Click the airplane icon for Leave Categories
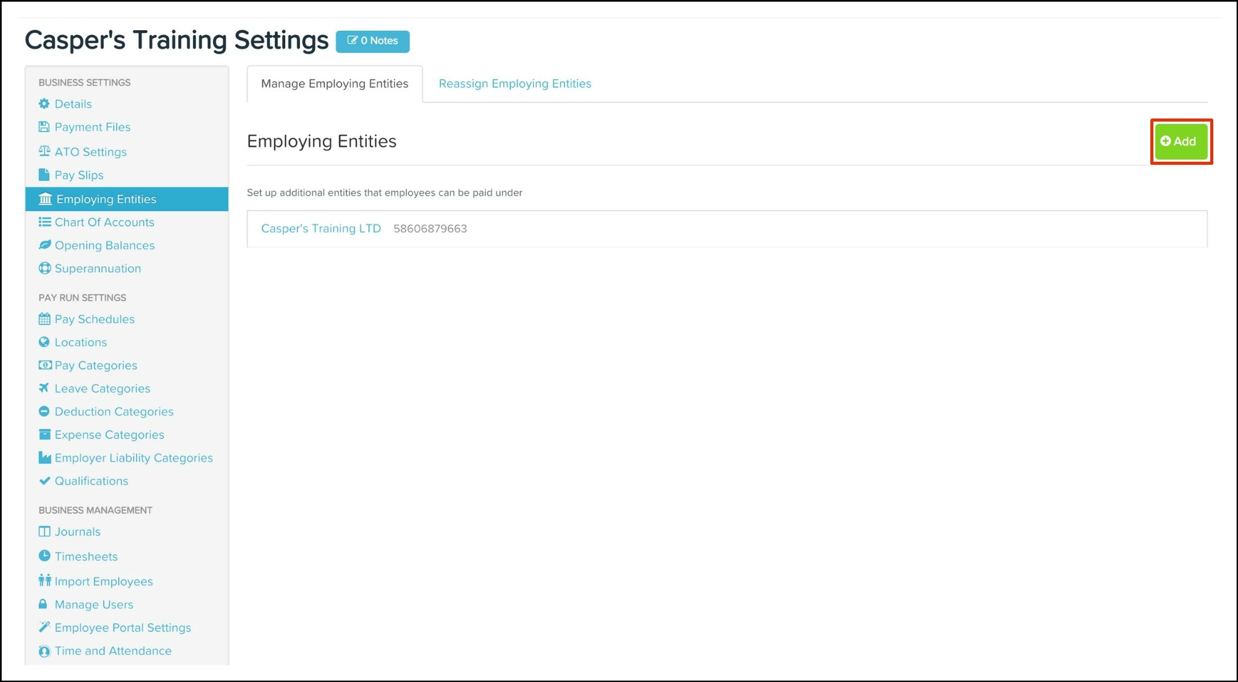The height and width of the screenshot is (682, 1238). point(44,388)
